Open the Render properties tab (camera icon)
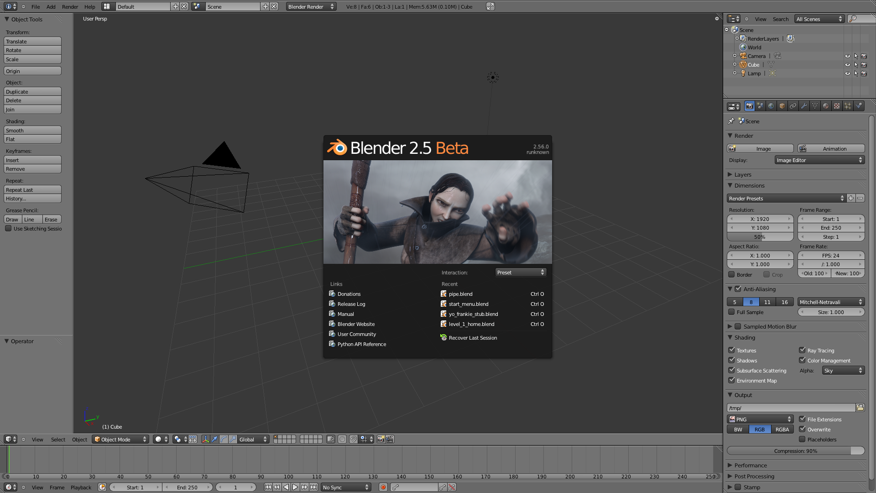 coord(749,106)
